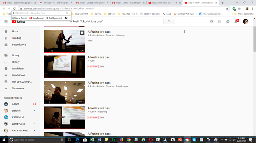256x143 pixels.
Task: Click the search magnifier button
Action: (x=169, y=21)
